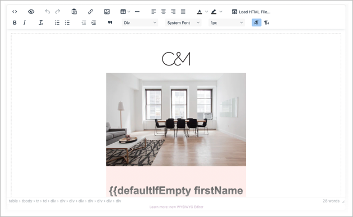Image resolution: width=353 pixels, height=217 pixels.
Task: Click the 28 words count
Action: [x=331, y=201]
